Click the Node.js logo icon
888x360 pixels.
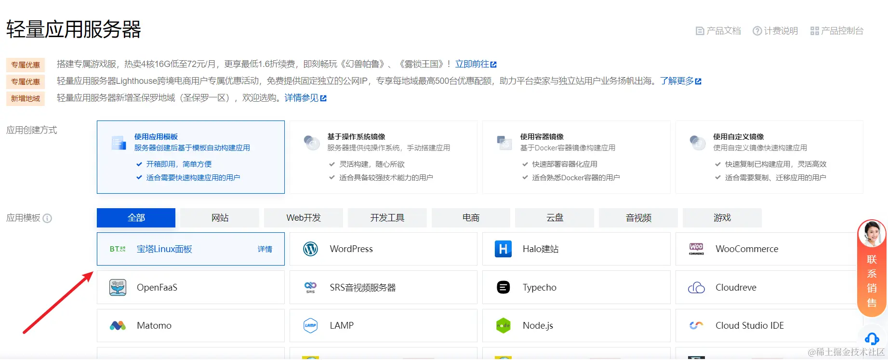coord(503,325)
